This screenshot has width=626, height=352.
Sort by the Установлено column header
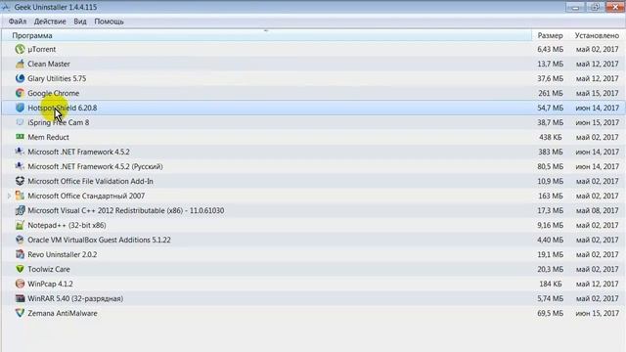(x=597, y=35)
